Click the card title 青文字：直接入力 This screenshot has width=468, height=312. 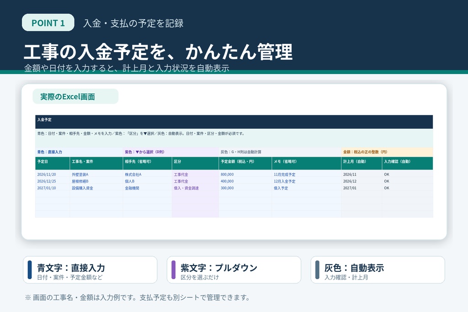[x=71, y=268]
